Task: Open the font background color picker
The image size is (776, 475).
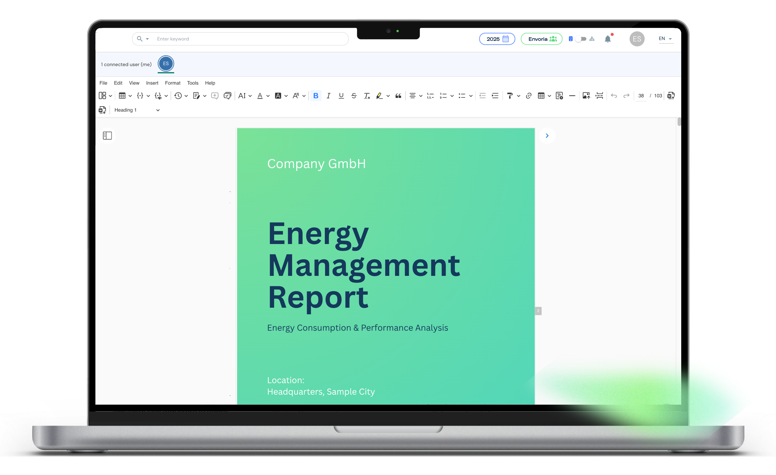Action: [278, 96]
